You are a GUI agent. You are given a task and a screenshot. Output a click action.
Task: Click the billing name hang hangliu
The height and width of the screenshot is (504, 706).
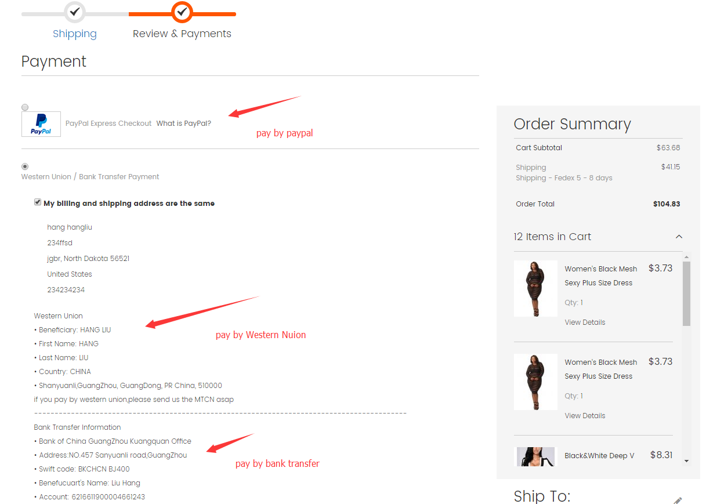[x=70, y=227]
